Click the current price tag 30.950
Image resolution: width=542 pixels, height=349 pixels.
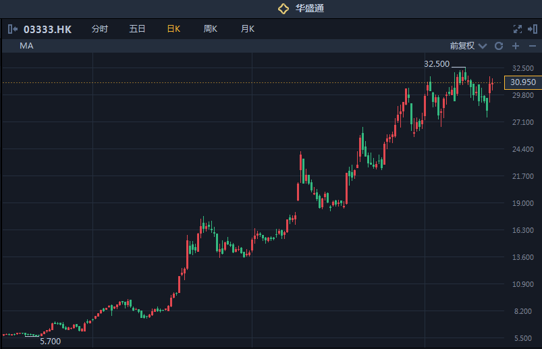[x=523, y=82]
